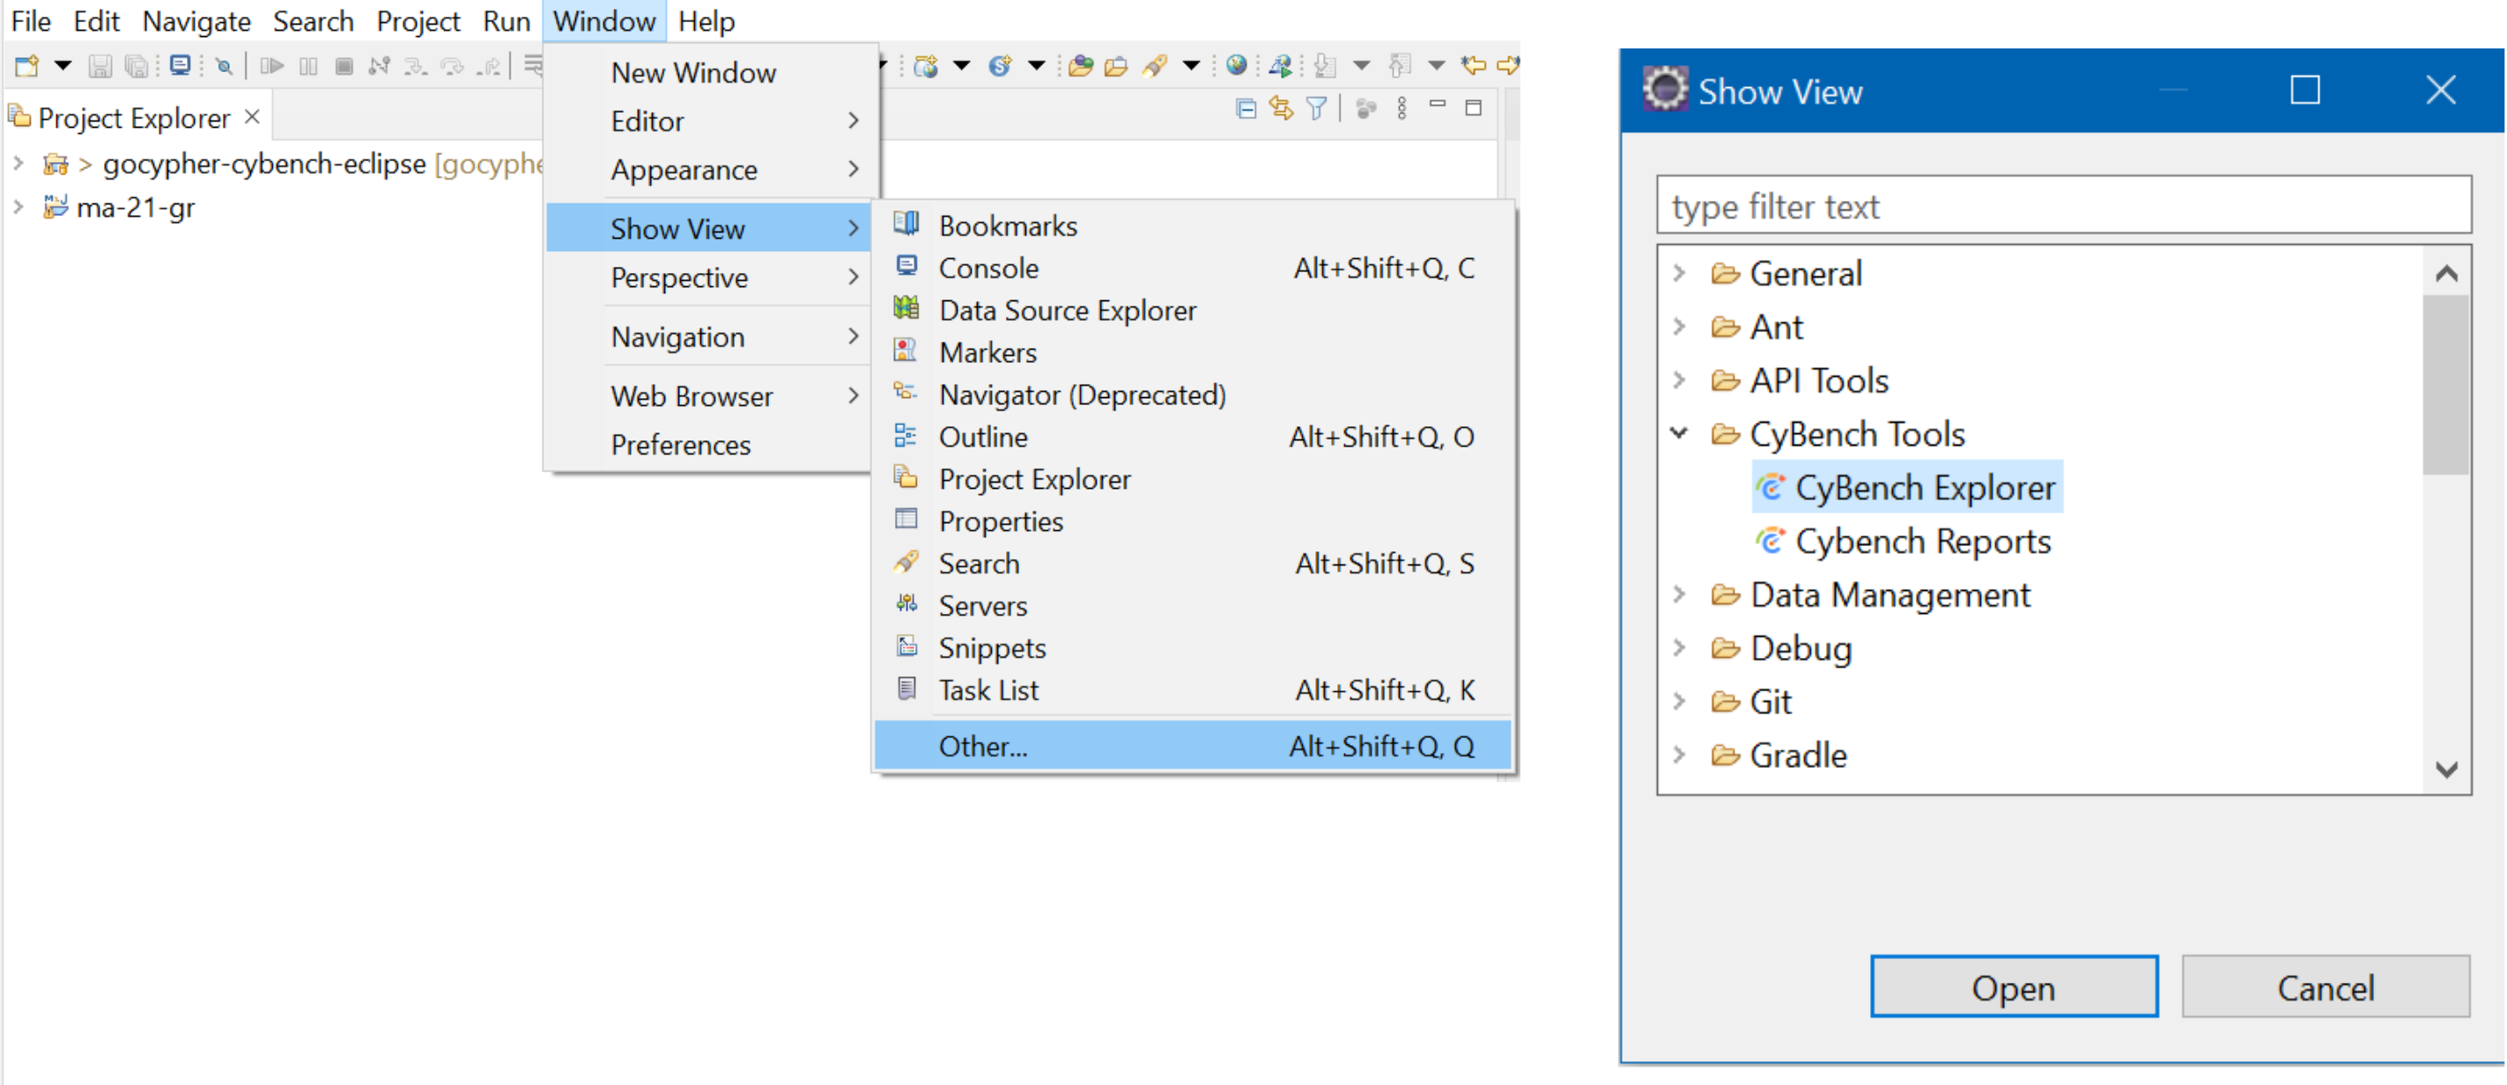
Task: Click the Step Return debug icon
Action: click(x=490, y=66)
